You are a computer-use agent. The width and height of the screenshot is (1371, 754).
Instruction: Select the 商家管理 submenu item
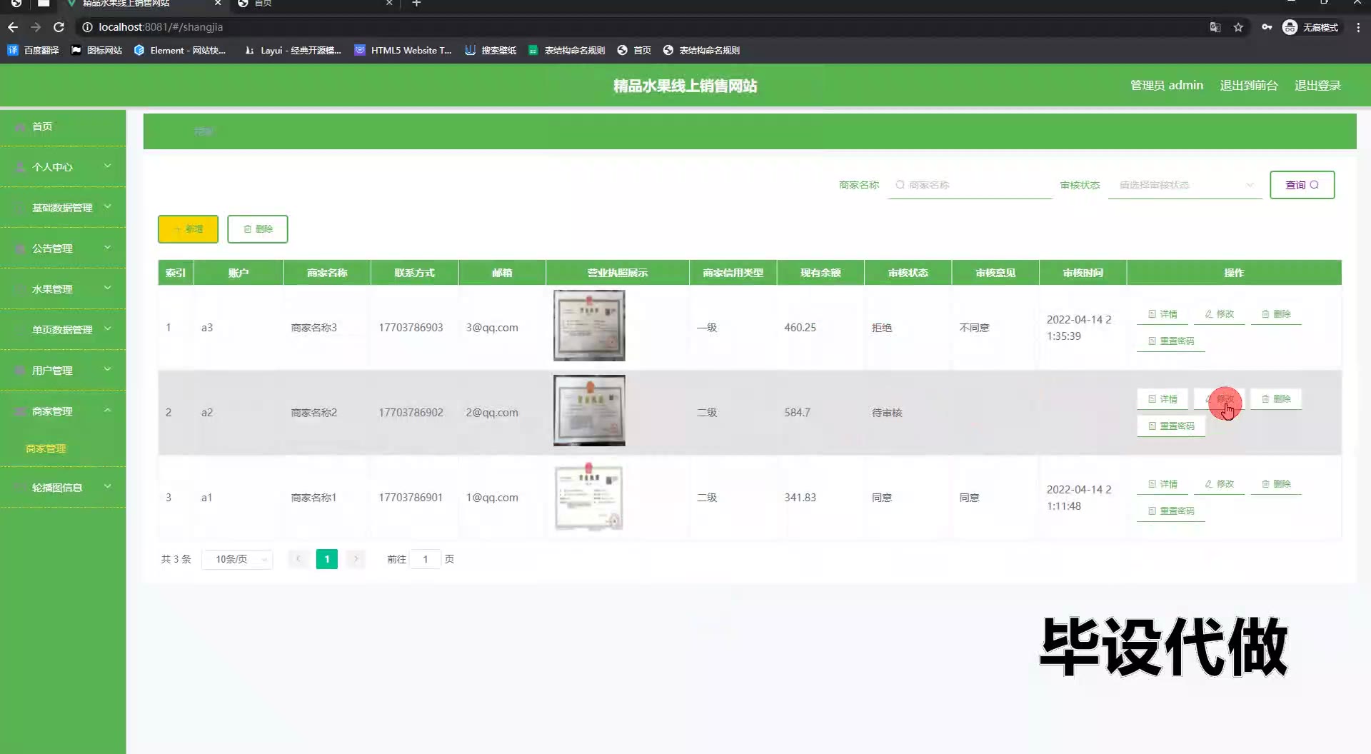coord(46,448)
